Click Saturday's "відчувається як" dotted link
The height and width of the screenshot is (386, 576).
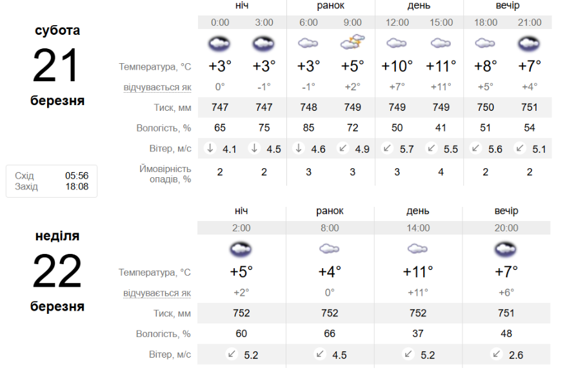coord(157,87)
